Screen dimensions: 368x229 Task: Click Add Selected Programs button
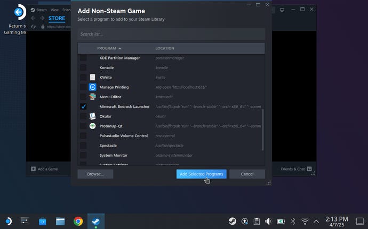202,174
